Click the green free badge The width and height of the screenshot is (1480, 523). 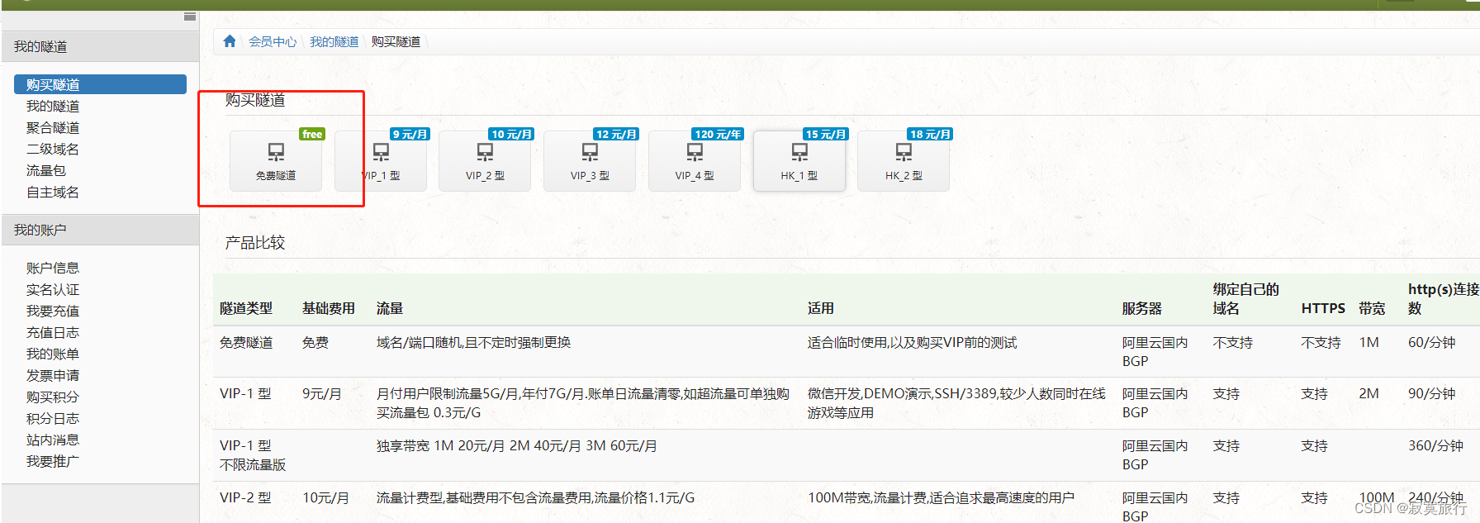pos(312,134)
